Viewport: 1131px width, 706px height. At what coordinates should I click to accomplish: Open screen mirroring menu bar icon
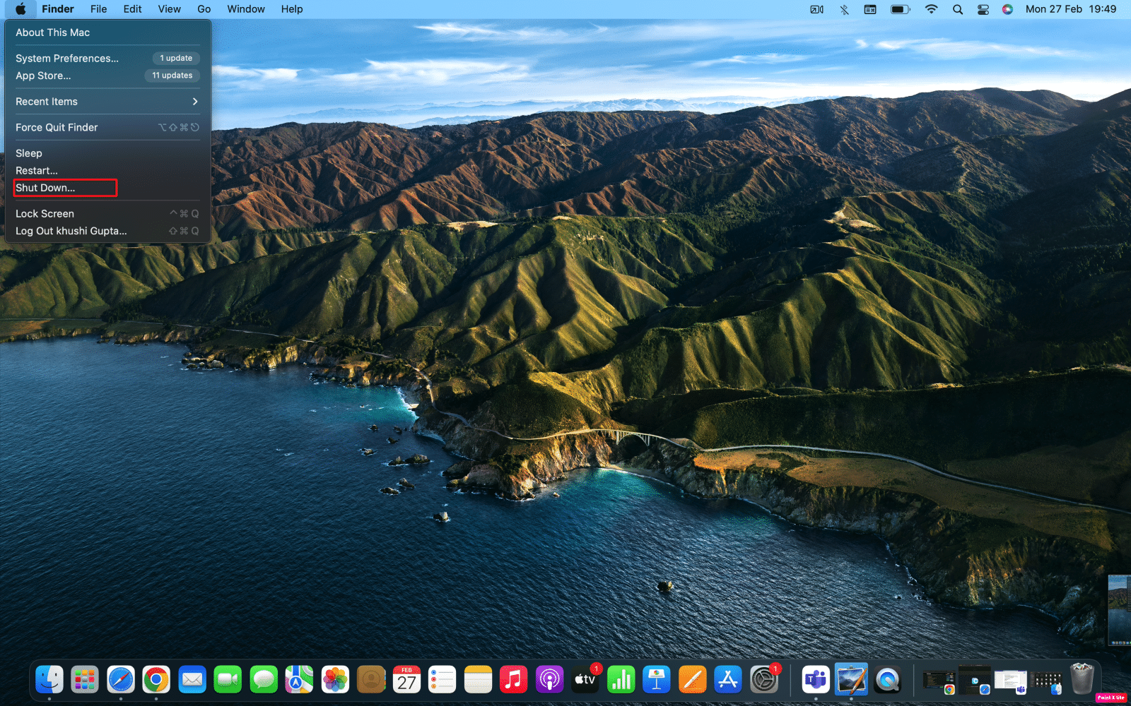(816, 9)
